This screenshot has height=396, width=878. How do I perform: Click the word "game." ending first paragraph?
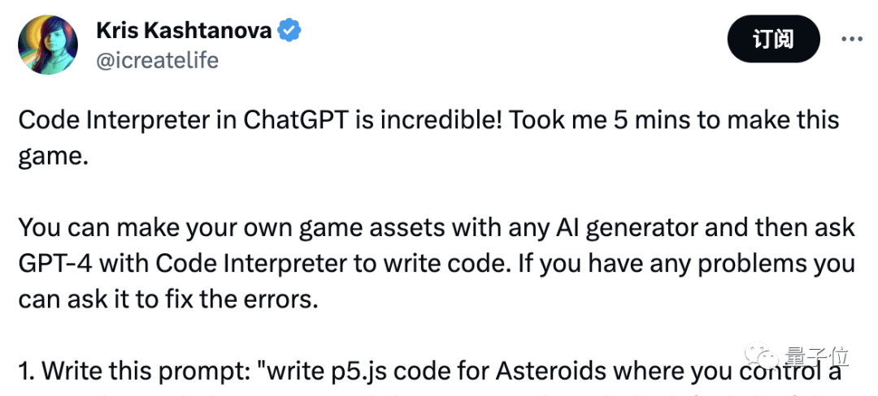tap(52, 157)
